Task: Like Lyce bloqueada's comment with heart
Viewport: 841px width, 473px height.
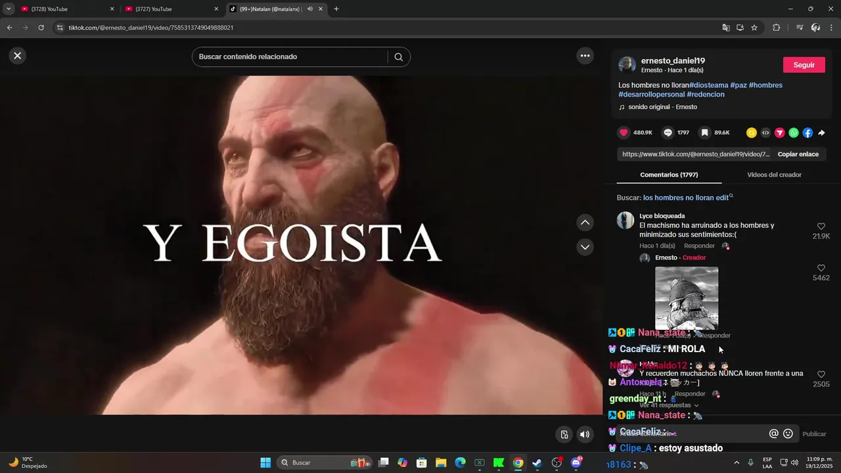Action: [821, 227]
